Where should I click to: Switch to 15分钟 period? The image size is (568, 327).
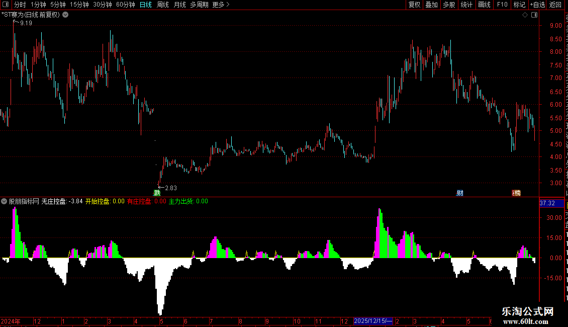tap(79, 5)
